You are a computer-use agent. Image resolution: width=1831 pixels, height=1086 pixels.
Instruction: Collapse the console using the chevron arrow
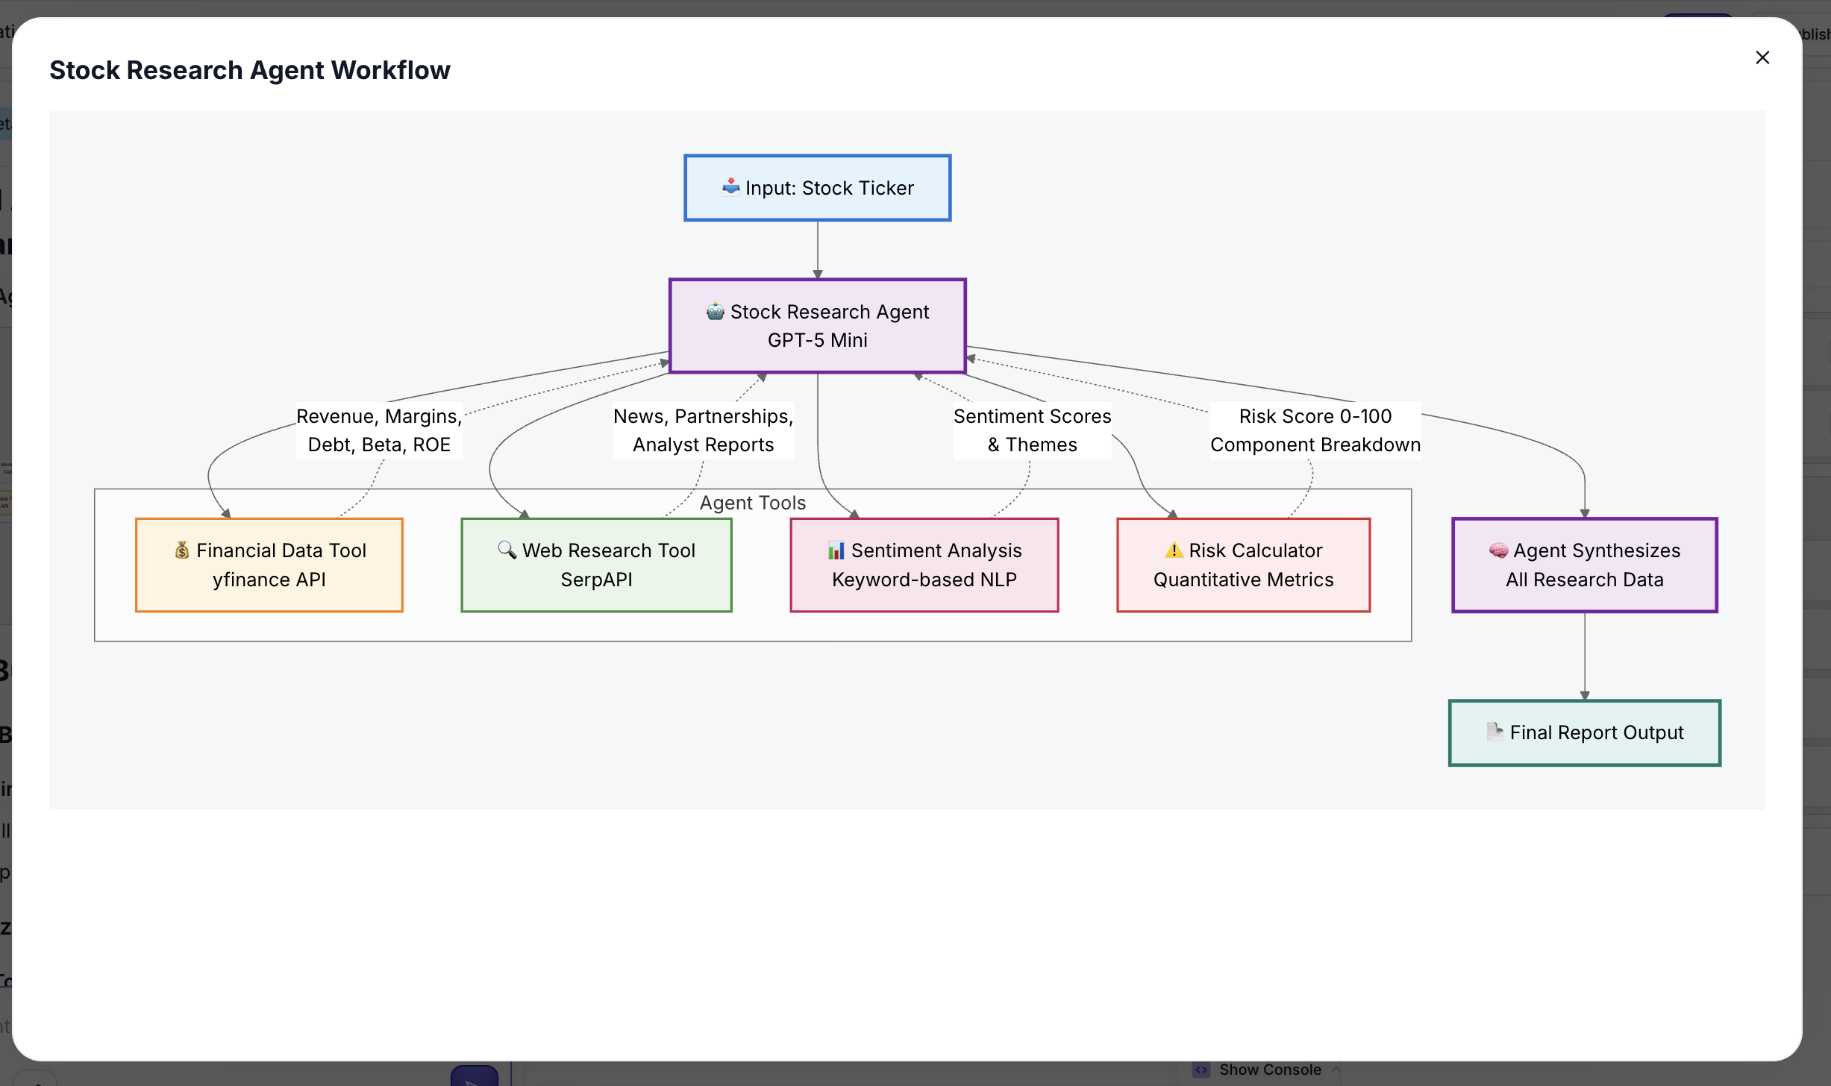click(x=1335, y=1069)
